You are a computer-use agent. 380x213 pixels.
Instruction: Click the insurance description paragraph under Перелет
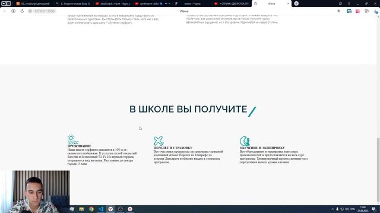(188, 157)
